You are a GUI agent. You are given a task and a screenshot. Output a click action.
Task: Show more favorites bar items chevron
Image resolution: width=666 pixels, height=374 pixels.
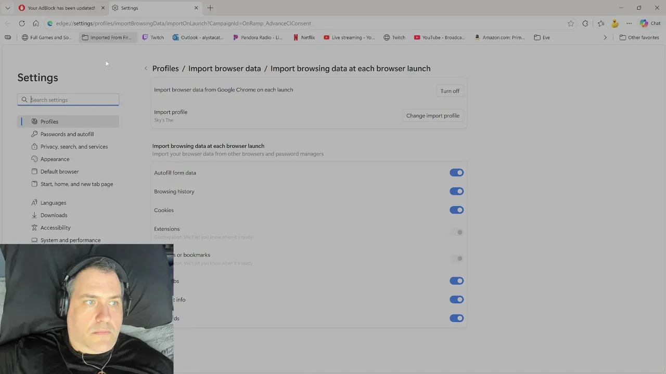point(605,37)
